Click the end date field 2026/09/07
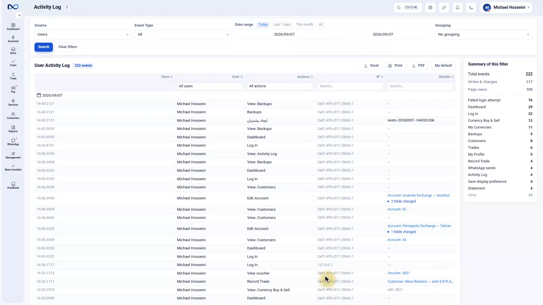 pos(383,35)
